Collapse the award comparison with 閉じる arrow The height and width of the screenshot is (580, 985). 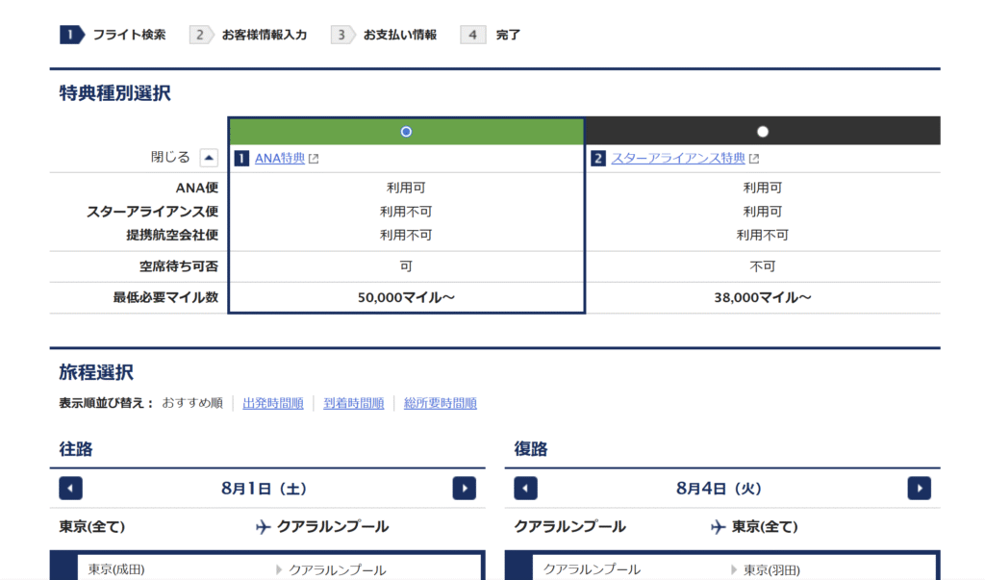(x=209, y=157)
